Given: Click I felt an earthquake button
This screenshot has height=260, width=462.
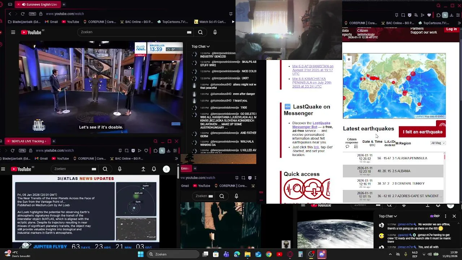Looking at the screenshot, I should 422,132.
